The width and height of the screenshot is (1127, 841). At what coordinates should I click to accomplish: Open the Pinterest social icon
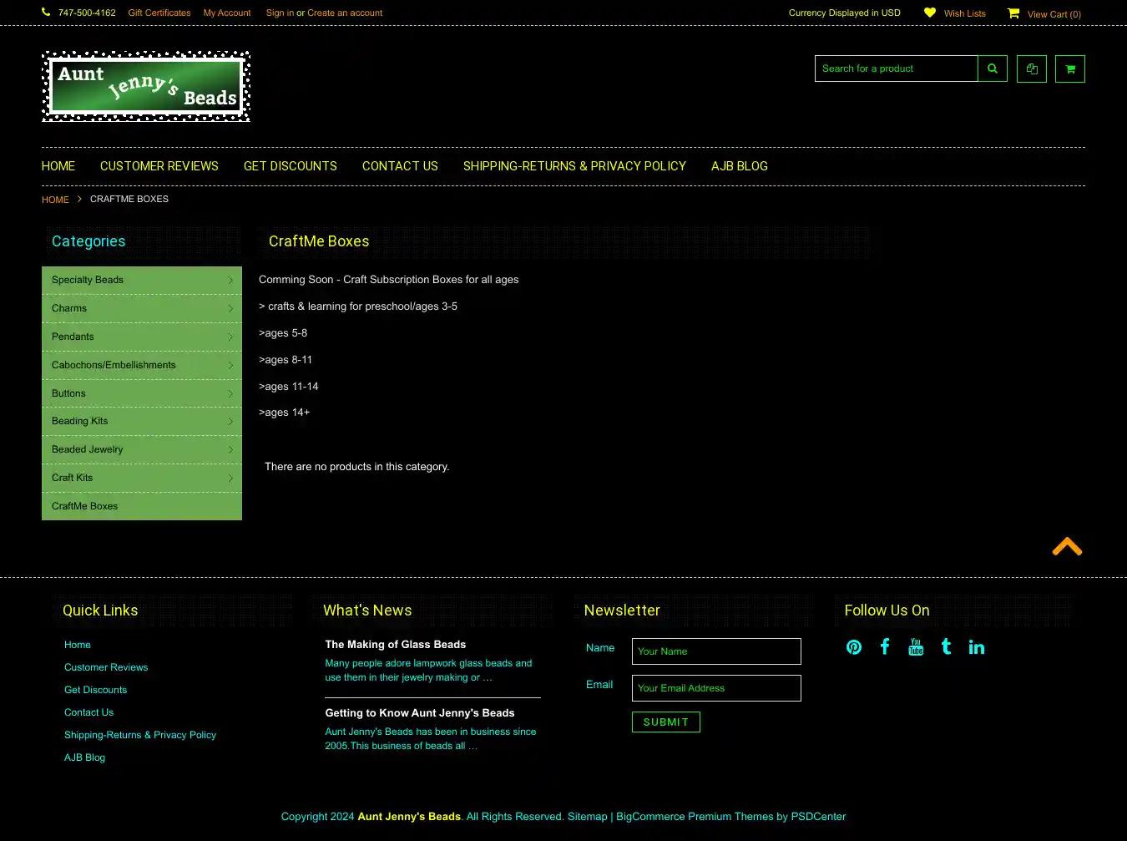[854, 647]
